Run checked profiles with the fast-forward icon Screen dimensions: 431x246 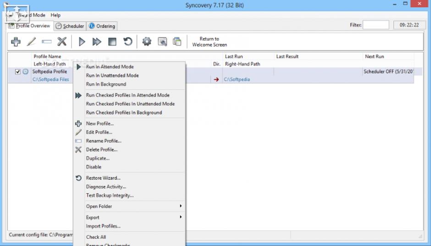(x=97, y=42)
